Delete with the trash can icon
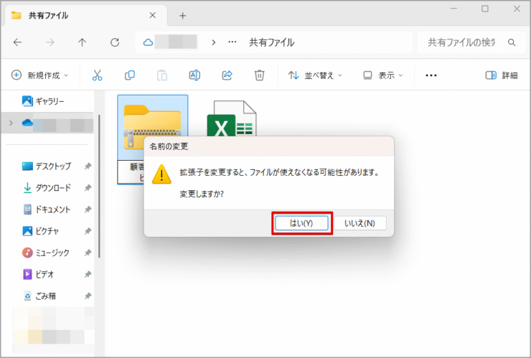Screen dimensions: 531x358 (x=260, y=75)
